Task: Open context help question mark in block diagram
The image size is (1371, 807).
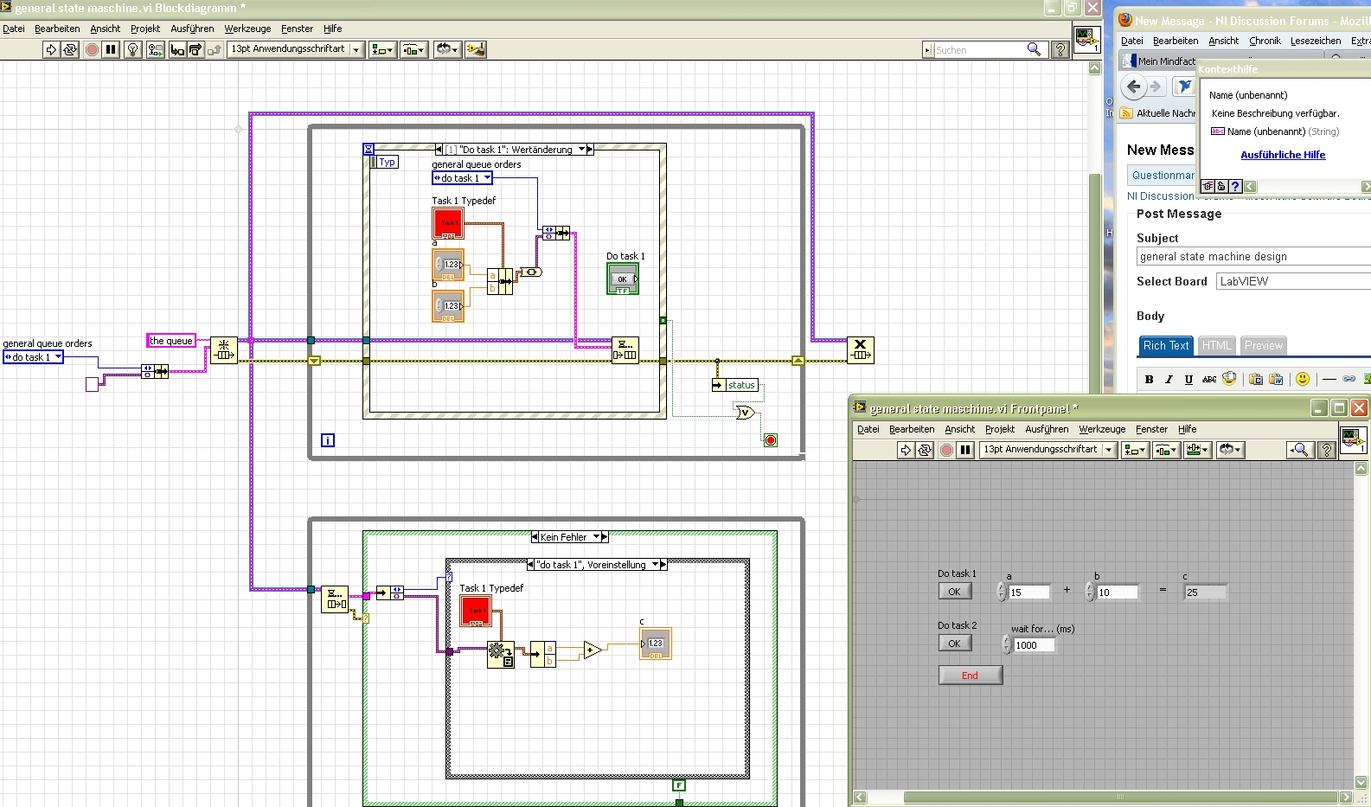Action: [1060, 50]
